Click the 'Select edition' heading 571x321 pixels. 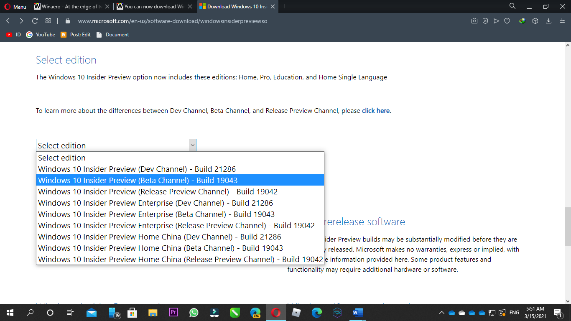66,60
